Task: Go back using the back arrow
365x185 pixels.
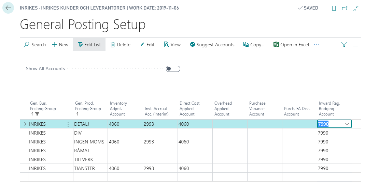Action: pos(8,8)
